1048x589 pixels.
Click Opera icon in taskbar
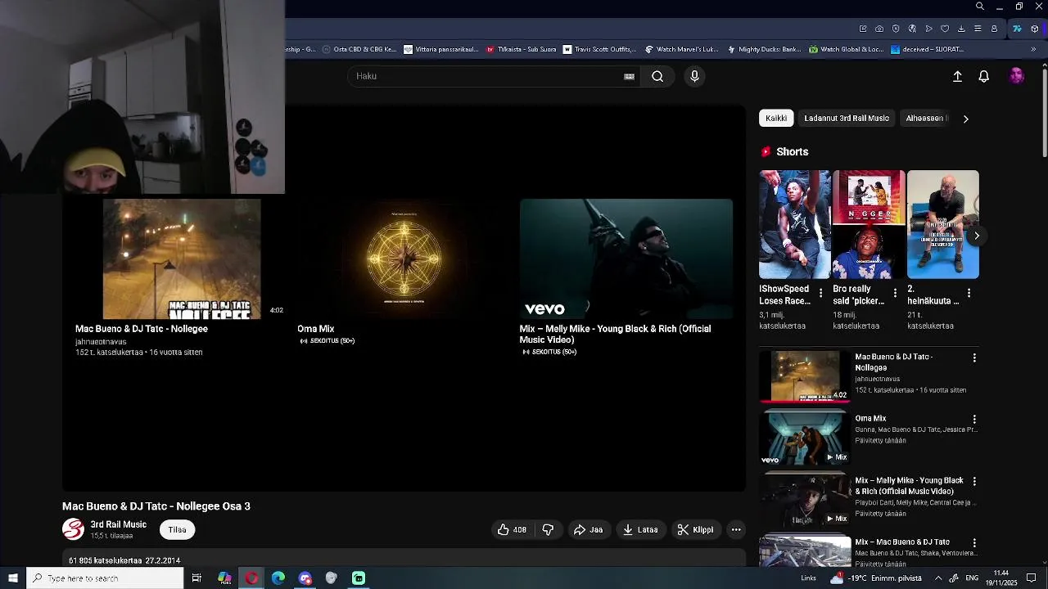coord(251,578)
